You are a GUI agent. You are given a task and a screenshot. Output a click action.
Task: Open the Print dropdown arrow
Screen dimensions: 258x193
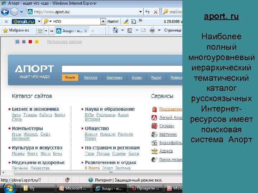click(159, 30)
